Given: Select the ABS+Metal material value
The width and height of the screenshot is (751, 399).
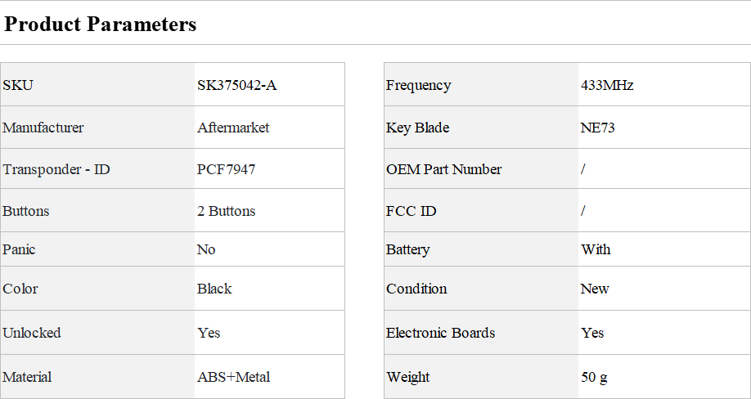Looking at the screenshot, I should pyautogui.click(x=234, y=376).
